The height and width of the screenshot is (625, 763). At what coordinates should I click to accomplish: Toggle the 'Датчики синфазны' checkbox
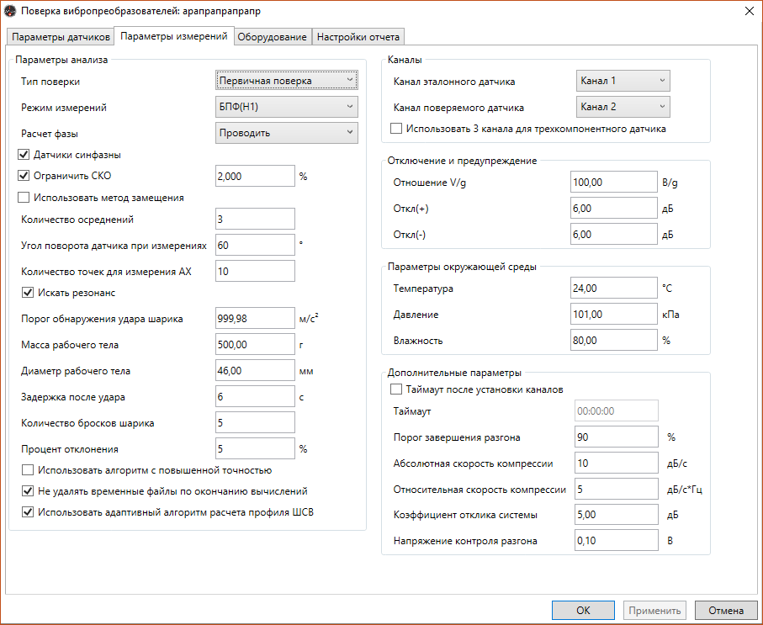24,155
